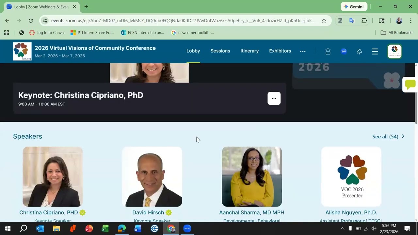
Task: Open David Hirsch's speaker photo
Action: coord(152,177)
